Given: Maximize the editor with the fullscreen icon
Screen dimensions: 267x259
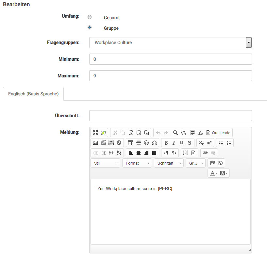Looking at the screenshot, I should (x=95, y=133).
